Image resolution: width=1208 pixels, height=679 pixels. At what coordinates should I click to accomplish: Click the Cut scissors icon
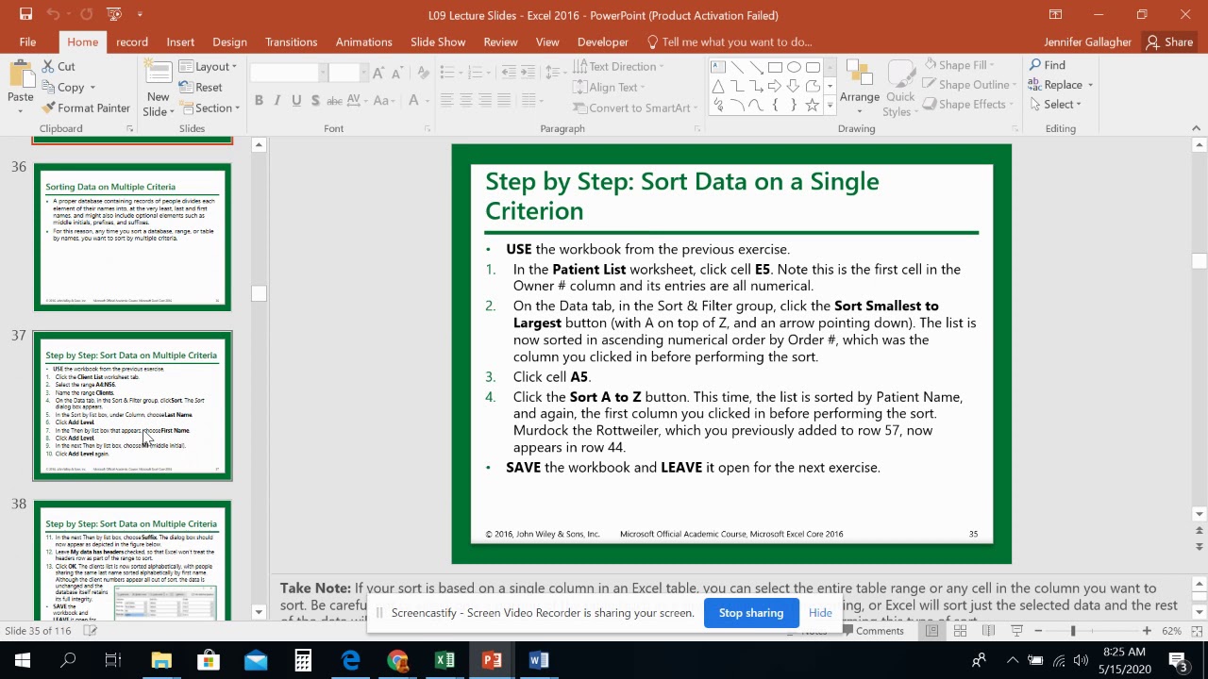pos(48,67)
